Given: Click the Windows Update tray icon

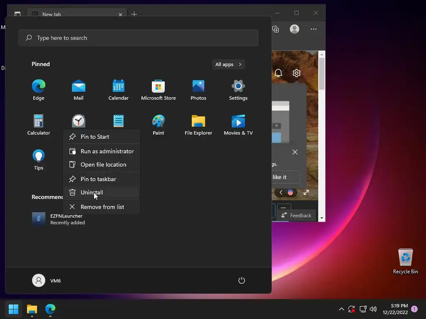Looking at the screenshot, I should tap(352, 309).
